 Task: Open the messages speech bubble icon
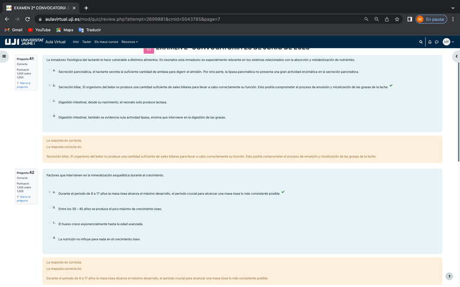click(437, 42)
